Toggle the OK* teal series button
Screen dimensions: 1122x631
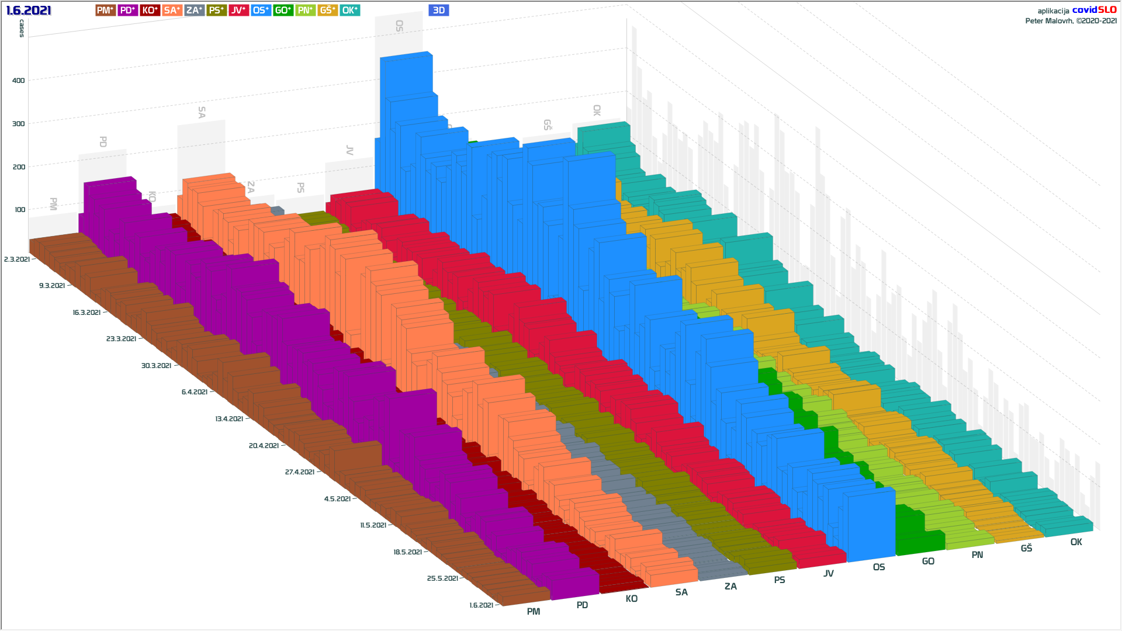349,10
